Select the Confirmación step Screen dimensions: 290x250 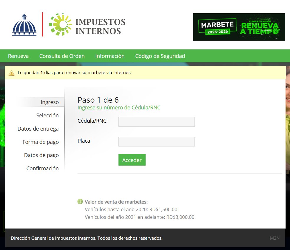pyautogui.click(x=42, y=169)
